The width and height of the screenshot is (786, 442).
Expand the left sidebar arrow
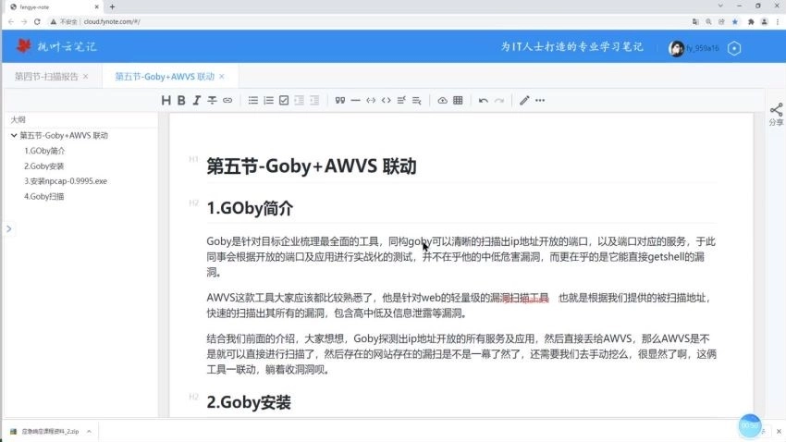(8, 228)
